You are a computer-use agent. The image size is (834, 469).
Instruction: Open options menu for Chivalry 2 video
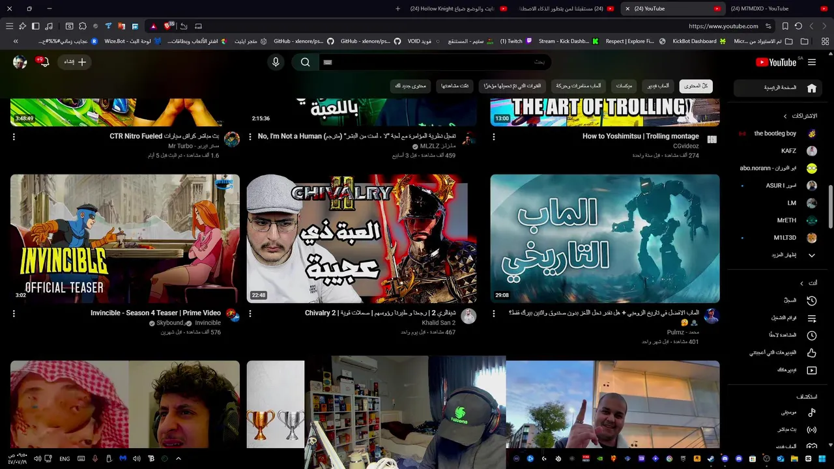[x=250, y=313]
